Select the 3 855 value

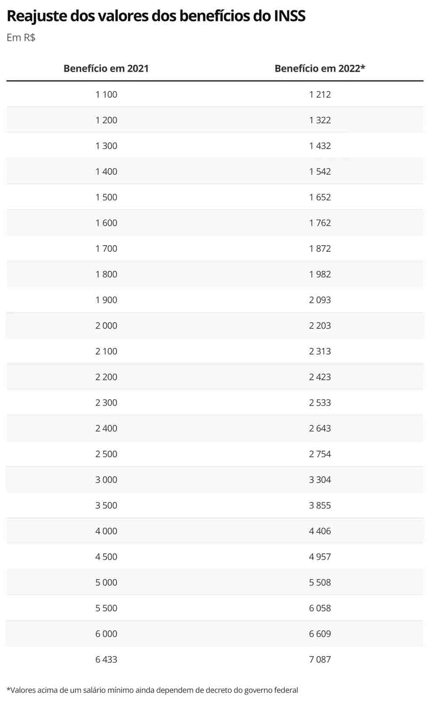[x=320, y=506]
